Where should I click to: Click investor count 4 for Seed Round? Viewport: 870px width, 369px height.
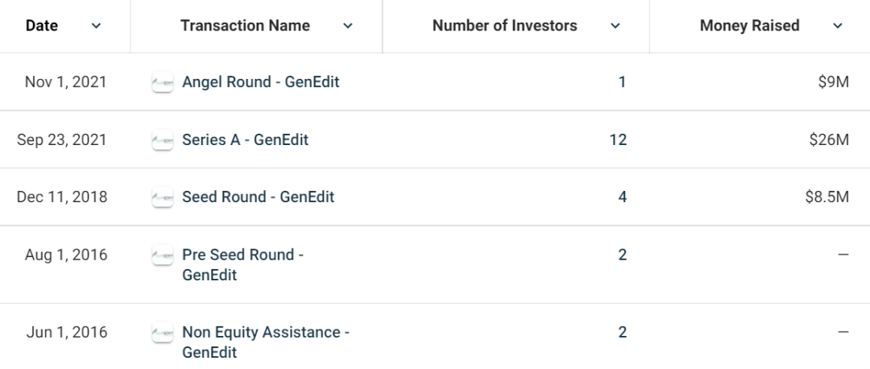[623, 197]
